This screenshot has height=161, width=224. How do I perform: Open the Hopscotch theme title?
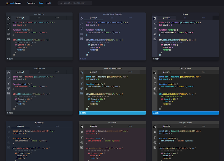112,123
